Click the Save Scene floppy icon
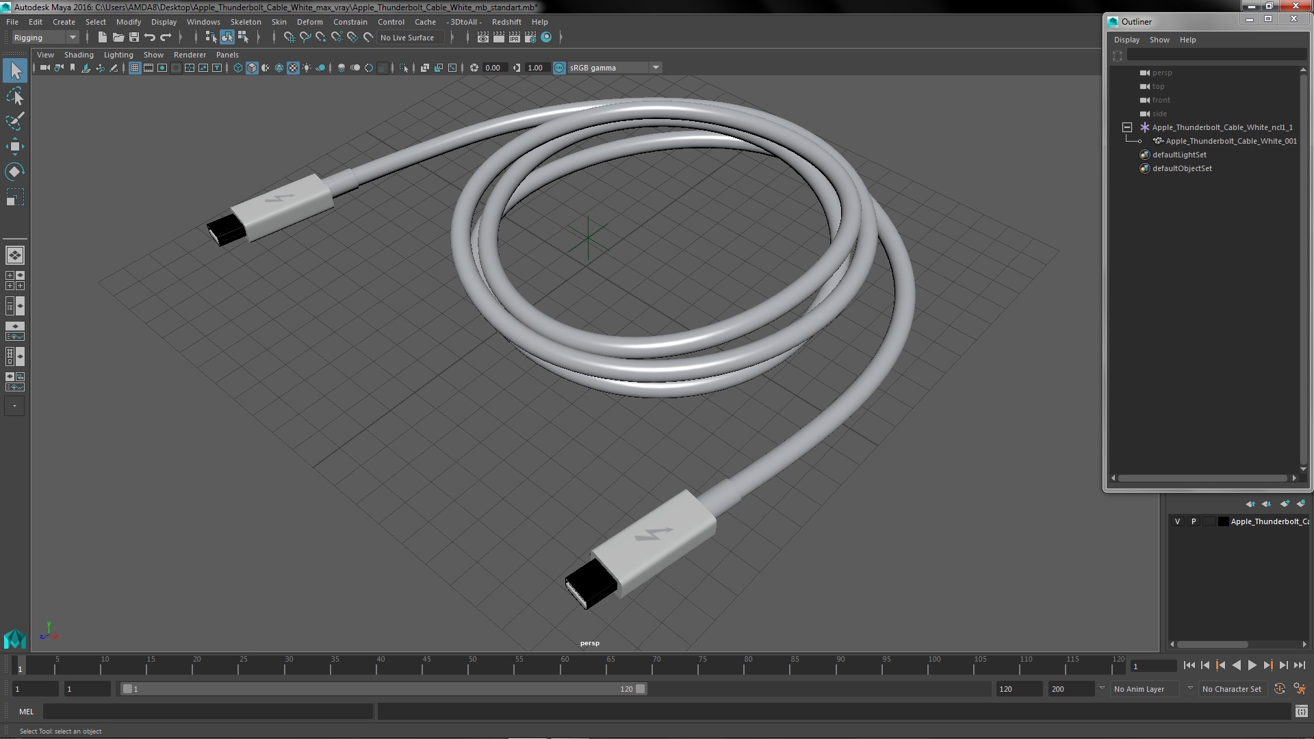The height and width of the screenshot is (739, 1314). click(x=134, y=38)
